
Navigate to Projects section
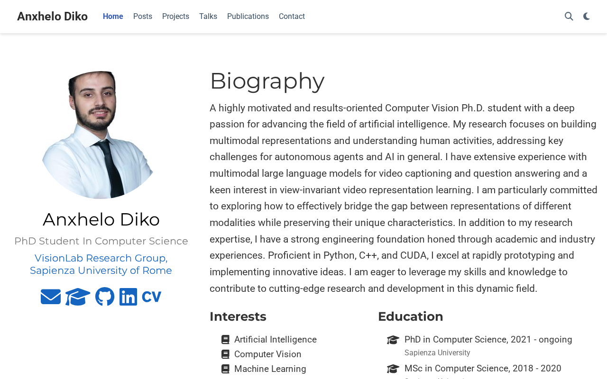pos(175,17)
